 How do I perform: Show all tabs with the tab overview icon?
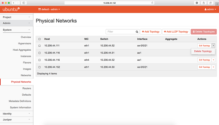pos(210,3)
